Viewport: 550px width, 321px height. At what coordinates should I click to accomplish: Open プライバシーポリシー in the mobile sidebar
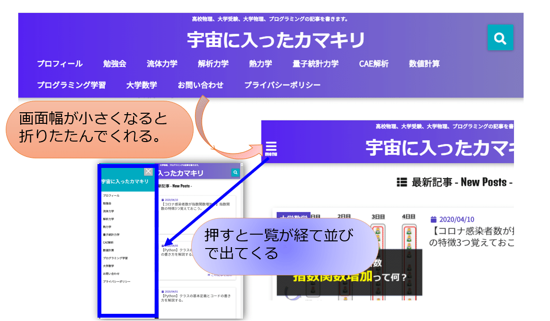click(118, 281)
